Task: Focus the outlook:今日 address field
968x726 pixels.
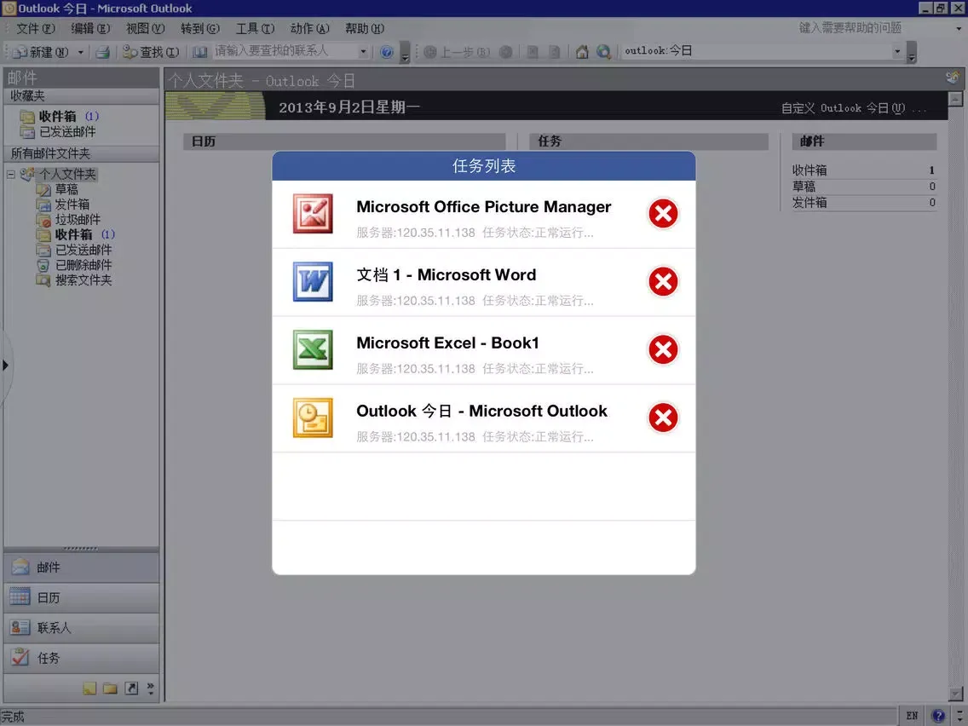Action: coord(757,51)
